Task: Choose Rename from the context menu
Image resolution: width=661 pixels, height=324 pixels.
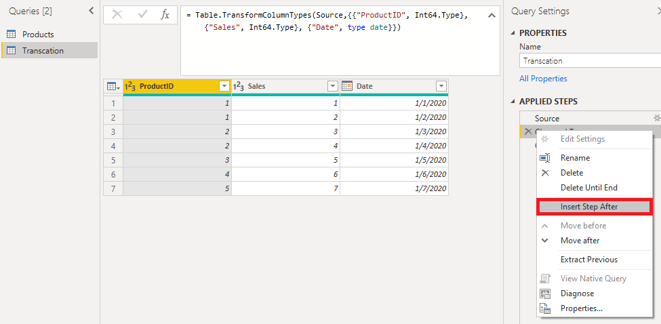Action: 595,158
